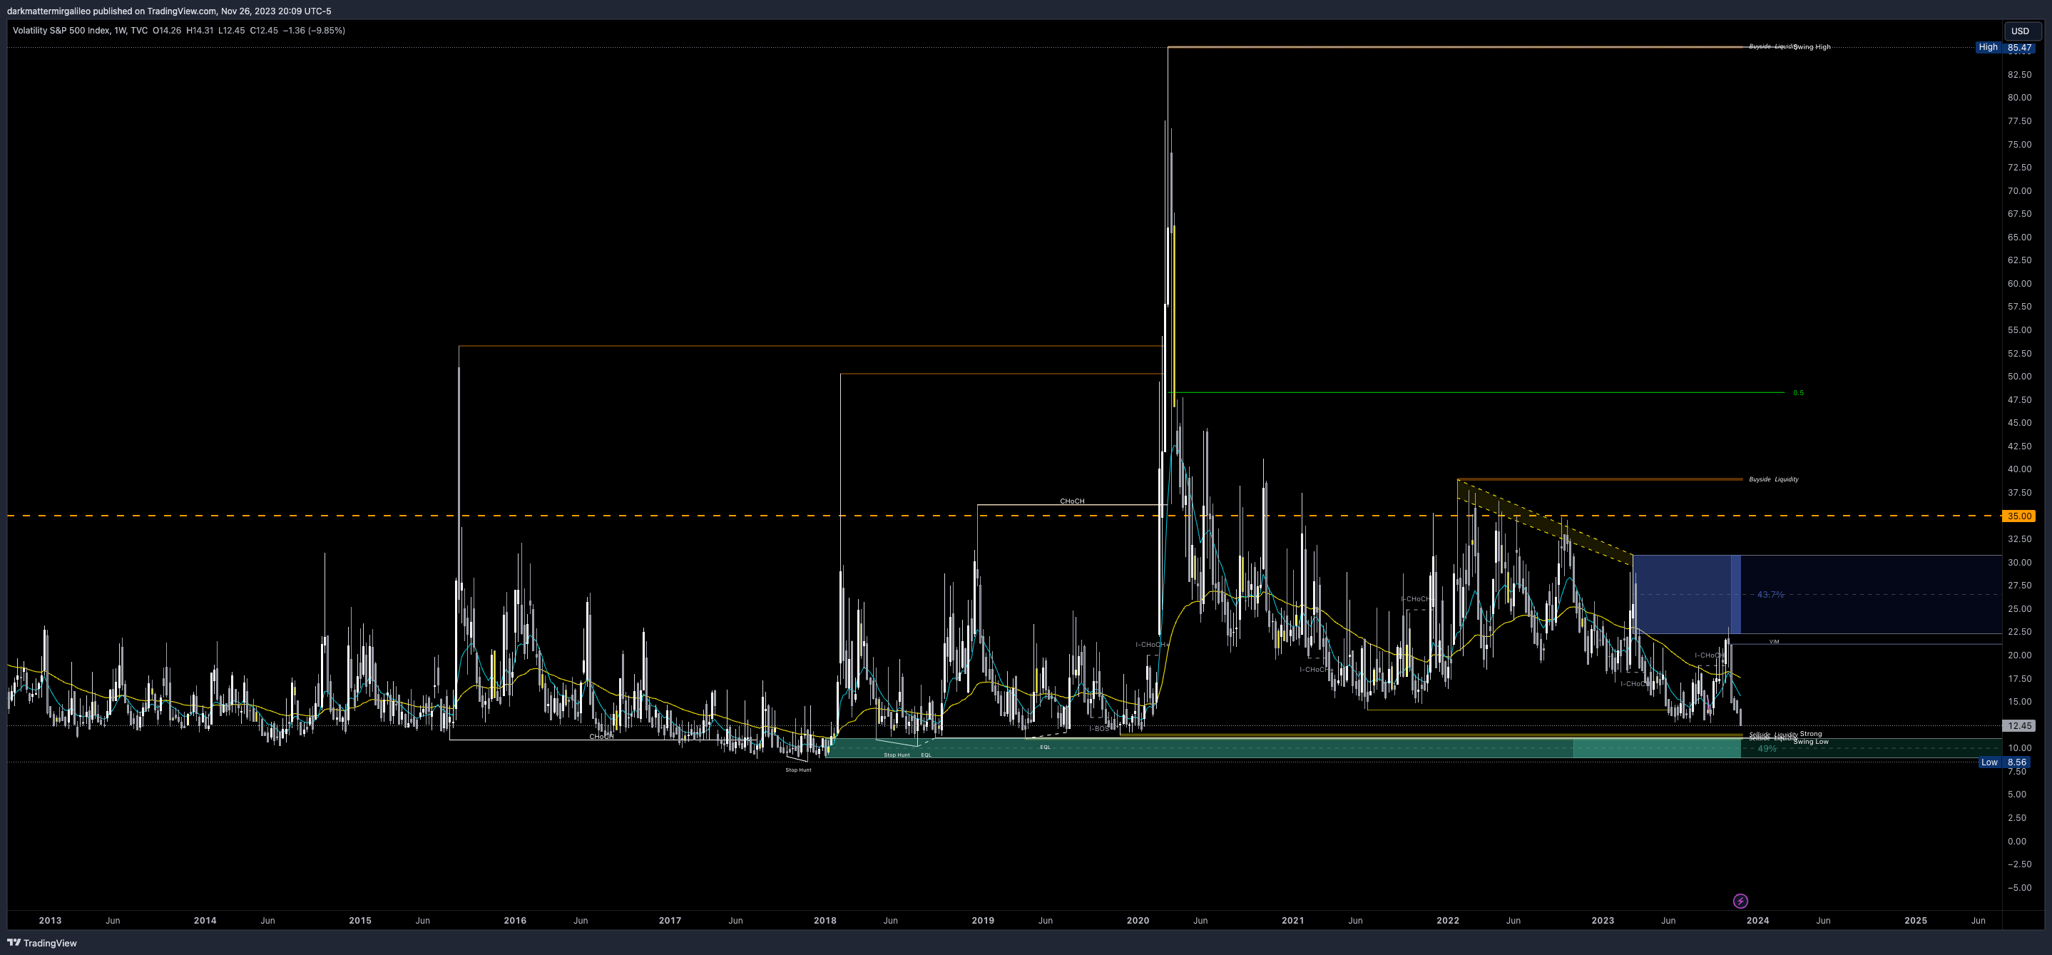Click the current price 12.45 tag
The image size is (2052, 955).
coord(2018,725)
